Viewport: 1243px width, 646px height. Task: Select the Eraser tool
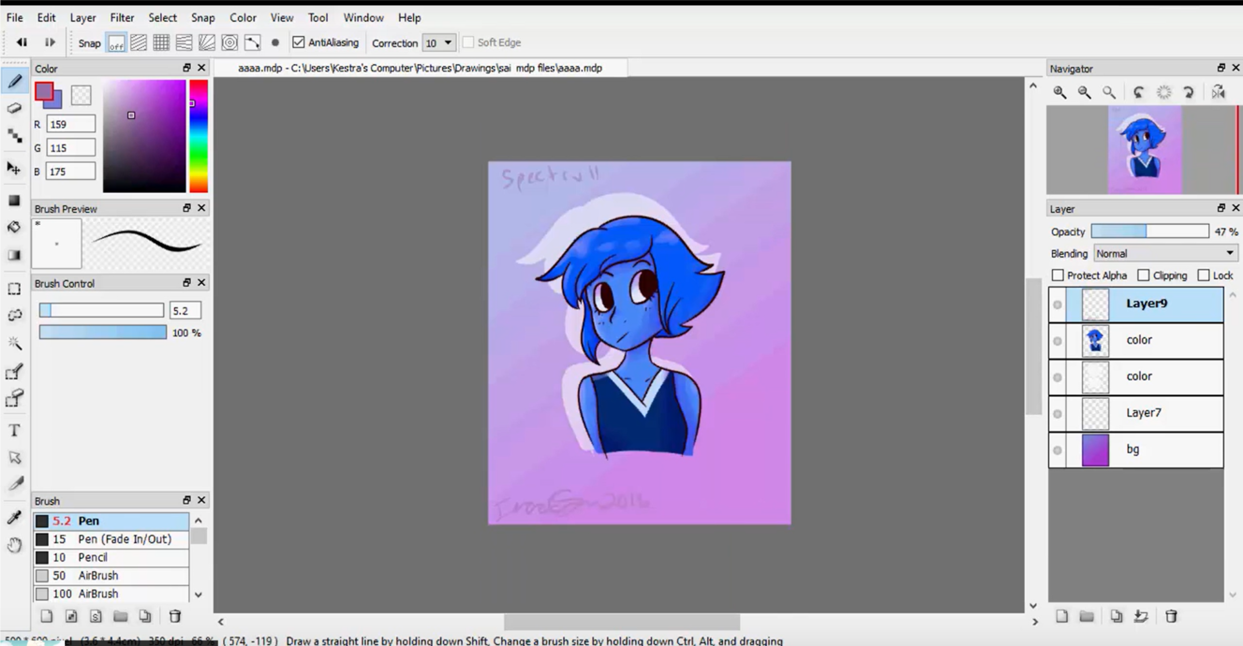coord(15,108)
